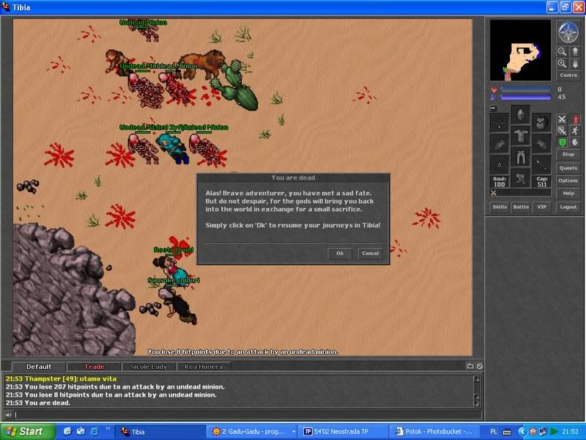Open the Help window
The image size is (586, 440).
click(x=568, y=194)
